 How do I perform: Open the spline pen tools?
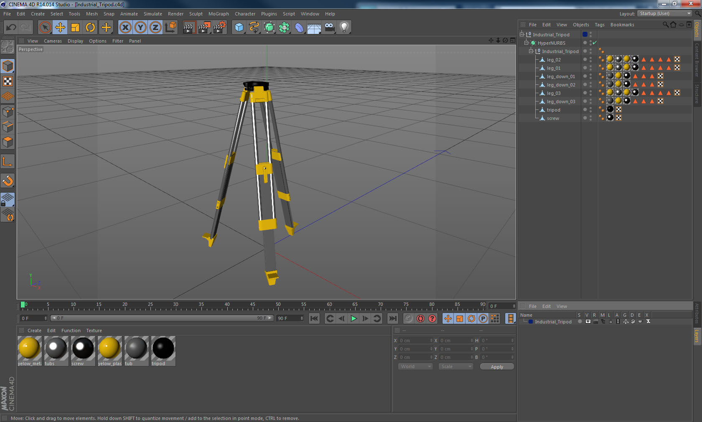(x=254, y=28)
